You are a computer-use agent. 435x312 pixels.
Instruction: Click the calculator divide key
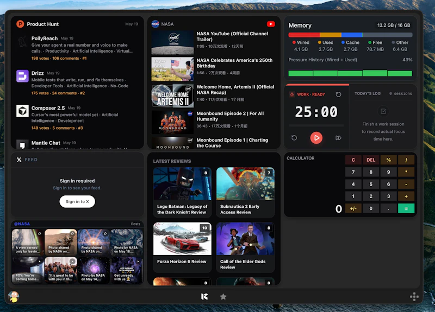coord(406,160)
